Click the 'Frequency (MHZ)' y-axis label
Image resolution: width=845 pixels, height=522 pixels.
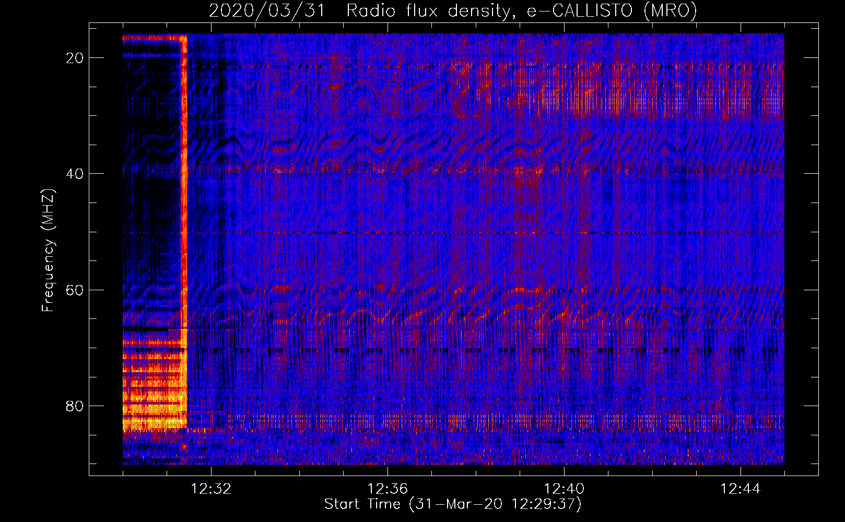point(48,250)
